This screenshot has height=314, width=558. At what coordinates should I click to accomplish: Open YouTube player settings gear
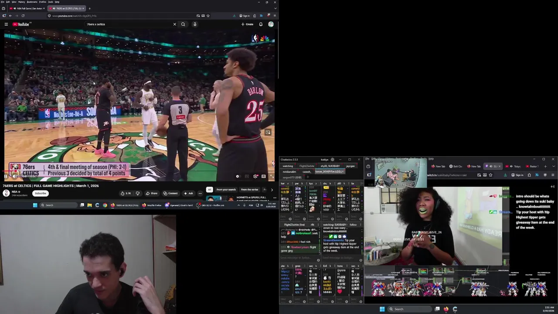coord(255,176)
